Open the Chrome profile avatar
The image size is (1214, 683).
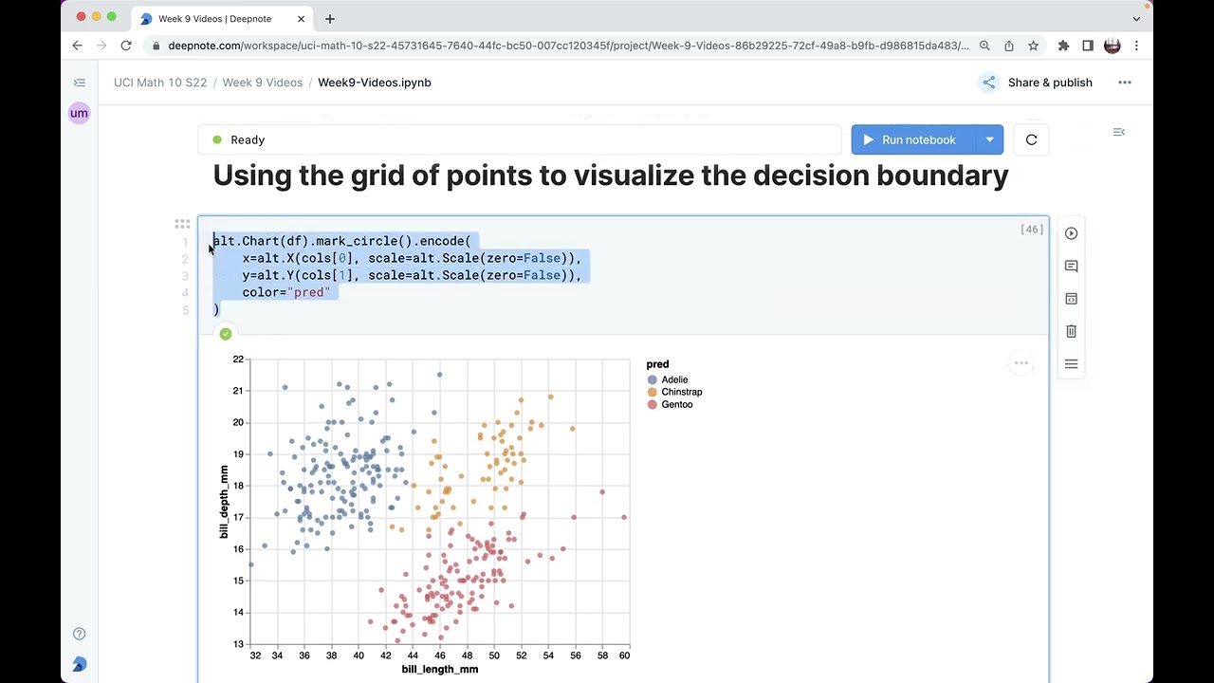click(x=1113, y=46)
